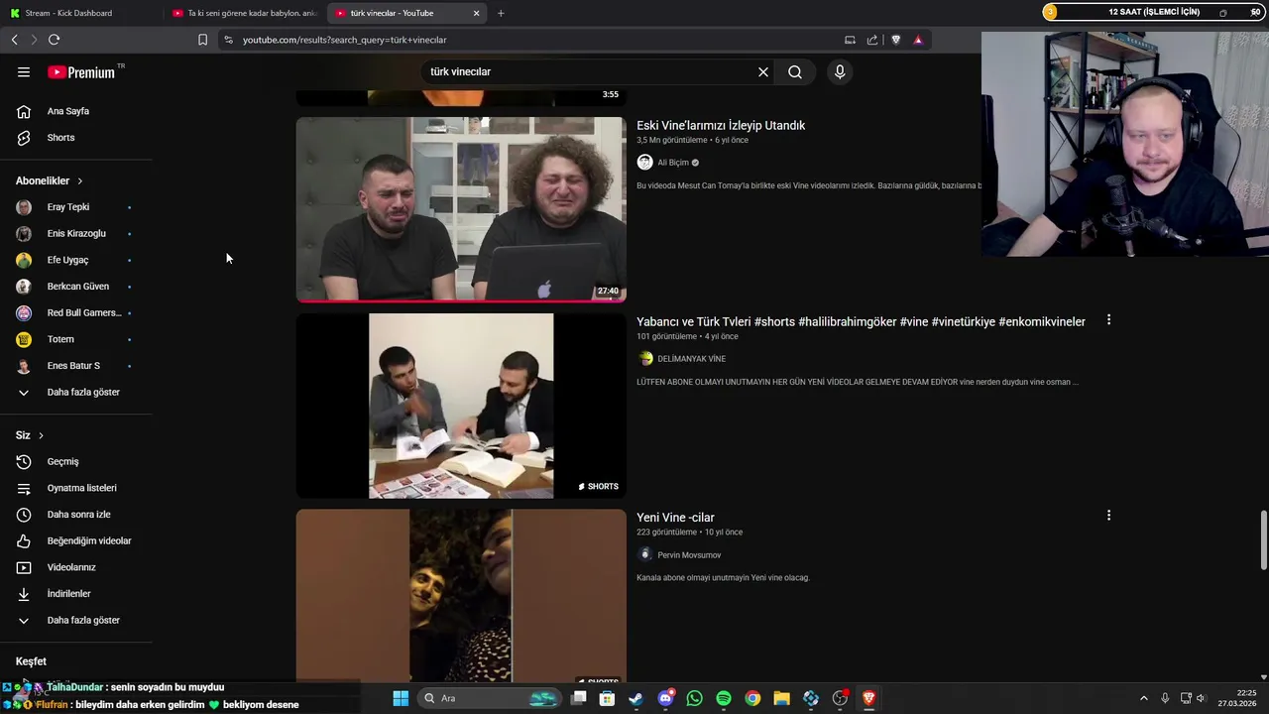Open Steam from taskbar
1269x714 pixels.
pos(635,698)
